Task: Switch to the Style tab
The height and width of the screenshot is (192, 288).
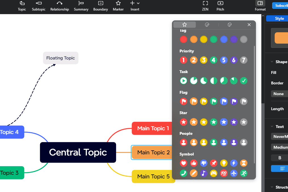Action: (x=279, y=18)
